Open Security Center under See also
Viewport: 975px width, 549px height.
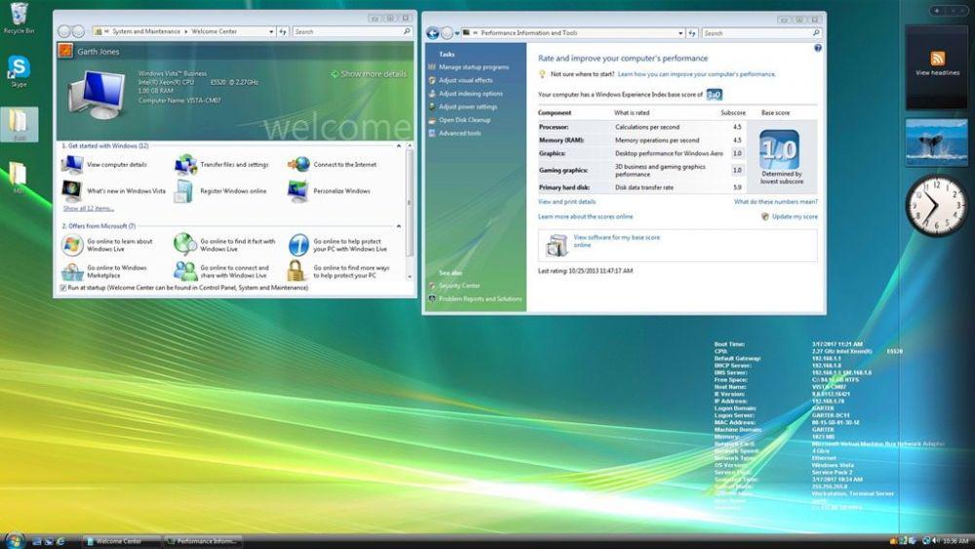(459, 286)
